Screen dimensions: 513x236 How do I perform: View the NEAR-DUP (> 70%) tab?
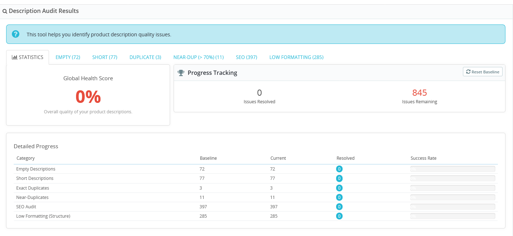click(x=198, y=57)
